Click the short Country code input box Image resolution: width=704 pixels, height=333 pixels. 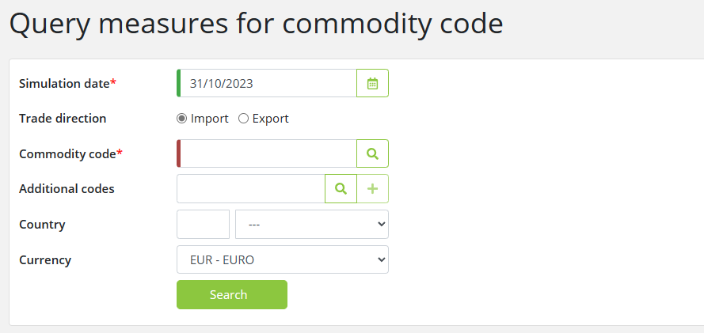pos(203,224)
